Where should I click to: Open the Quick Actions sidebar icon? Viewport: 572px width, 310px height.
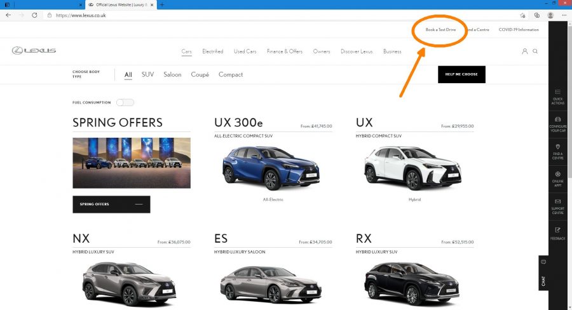(557, 97)
